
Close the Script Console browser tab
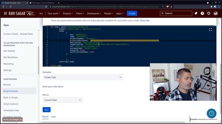coord(27,3)
